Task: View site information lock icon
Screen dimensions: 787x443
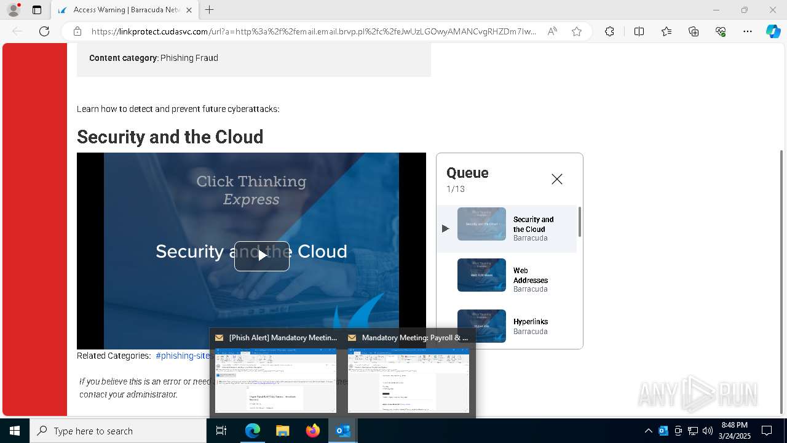Action: 77,31
